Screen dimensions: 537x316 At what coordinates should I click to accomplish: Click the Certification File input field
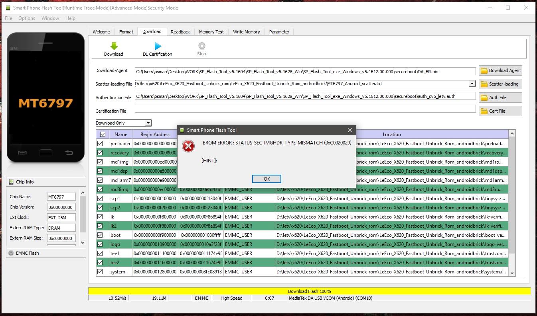305,109
